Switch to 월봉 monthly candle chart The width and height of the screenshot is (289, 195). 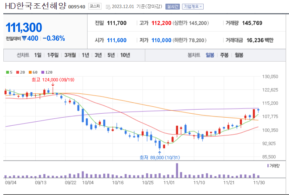pos(239,55)
